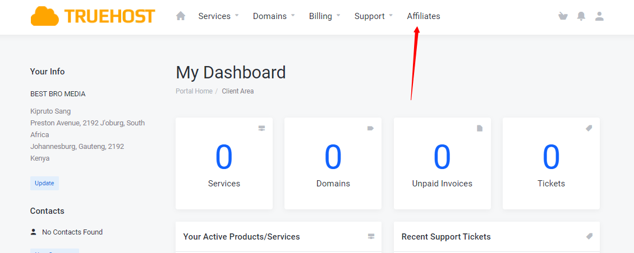Open the Tickets count card
This screenshot has height=253, width=634.
click(x=551, y=163)
